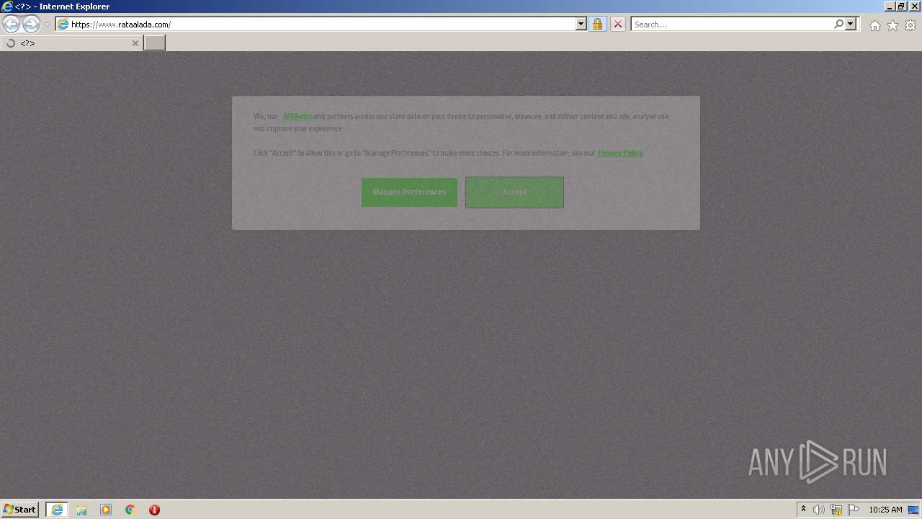Open the 10:25 AM system clock
Viewport: 922px width, 519px height.
[x=885, y=510]
